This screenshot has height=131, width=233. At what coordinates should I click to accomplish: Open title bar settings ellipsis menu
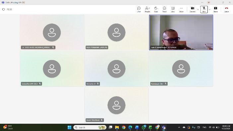coord(202,2)
